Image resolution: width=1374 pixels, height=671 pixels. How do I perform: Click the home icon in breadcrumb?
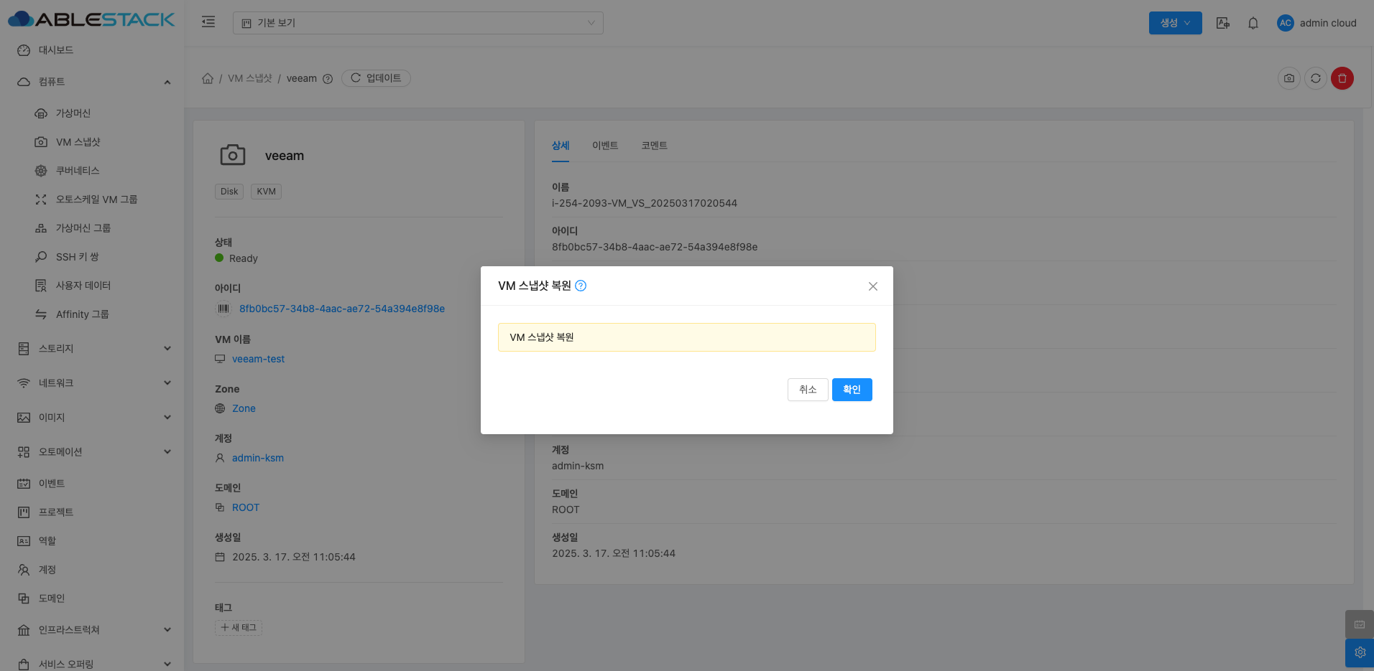(208, 78)
